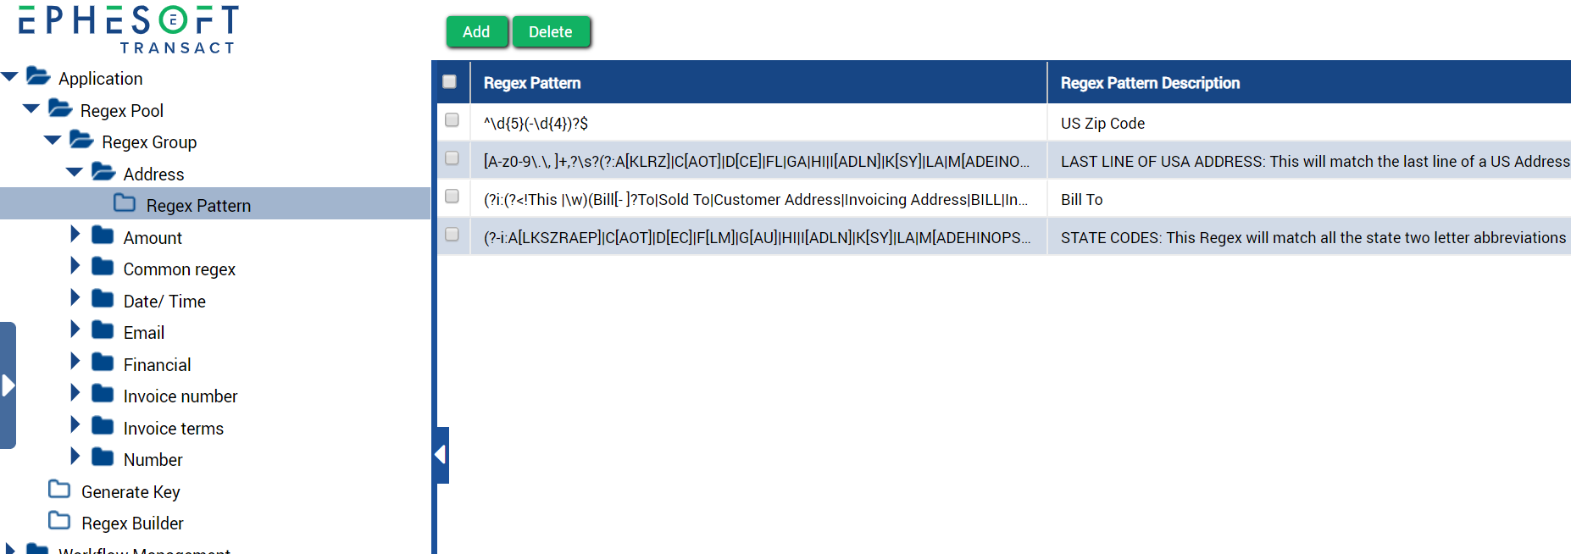Collapse the Address node arrow
1571x554 pixels.
coord(75,172)
